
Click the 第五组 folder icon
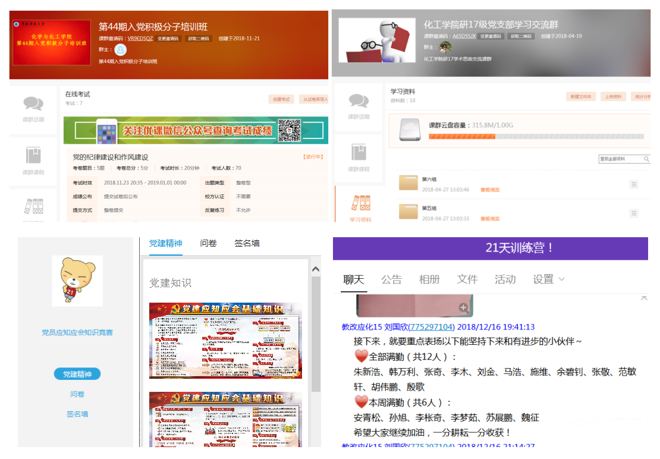click(408, 212)
